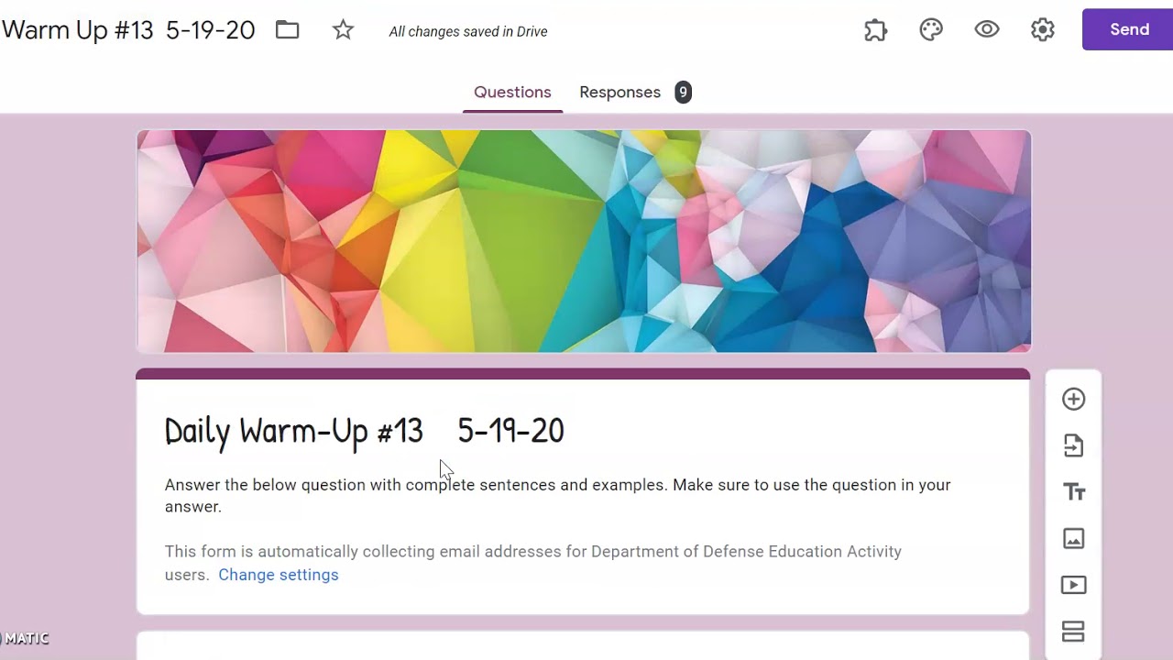Click the Import questions icon
This screenshot has height=660, width=1173.
[x=1073, y=445]
